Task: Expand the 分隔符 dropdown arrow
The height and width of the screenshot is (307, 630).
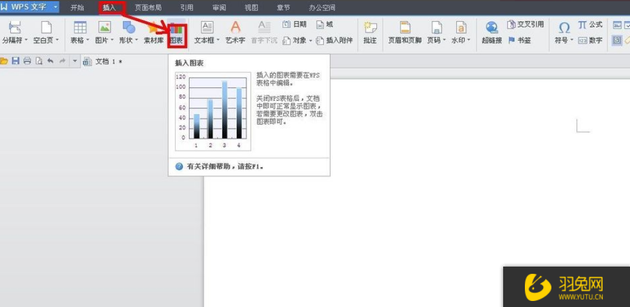Action: 26,40
